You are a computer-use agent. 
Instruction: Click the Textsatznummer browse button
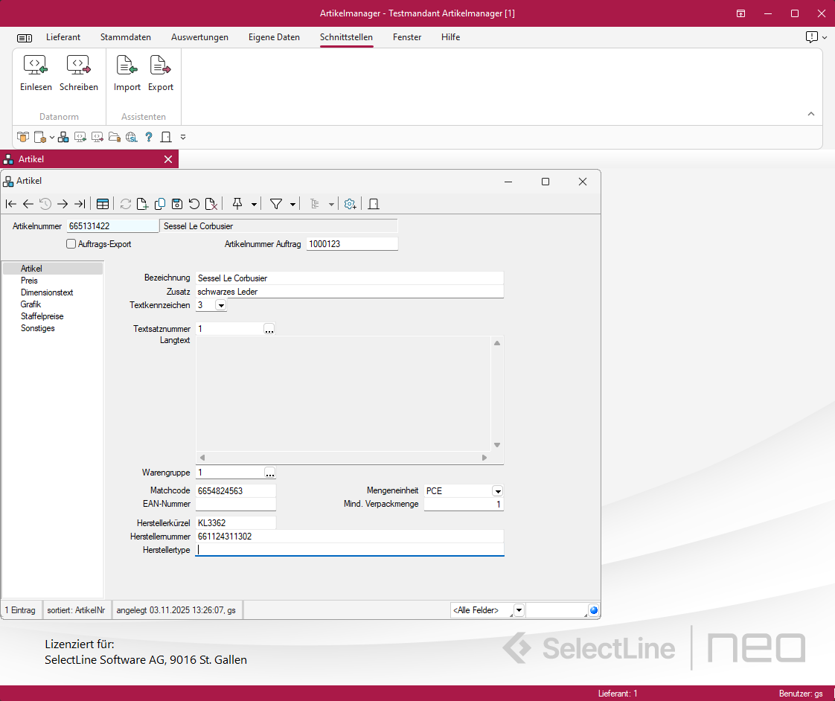click(x=269, y=329)
